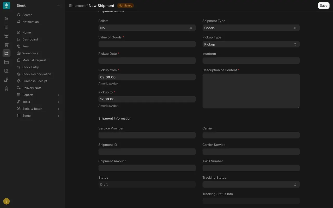333x208 pixels.
Task: Click the Description of Content text area
Action: click(251, 91)
